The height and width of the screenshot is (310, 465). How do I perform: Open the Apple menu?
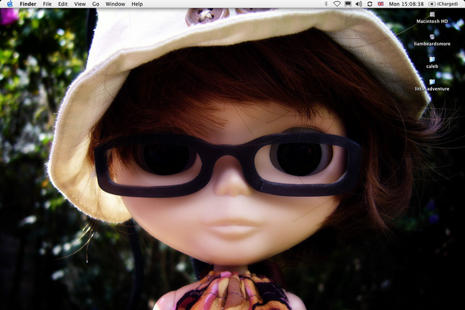(x=10, y=4)
